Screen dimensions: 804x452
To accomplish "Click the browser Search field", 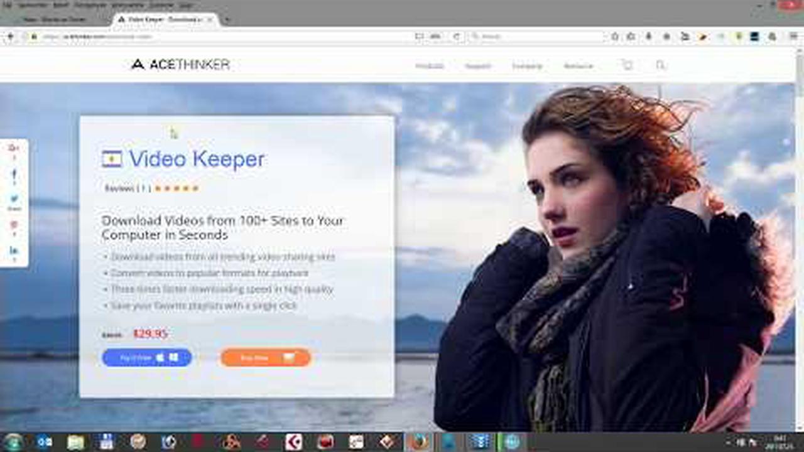I will [536, 37].
